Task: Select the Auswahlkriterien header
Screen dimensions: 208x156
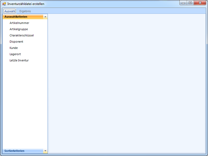Action: click(23, 17)
